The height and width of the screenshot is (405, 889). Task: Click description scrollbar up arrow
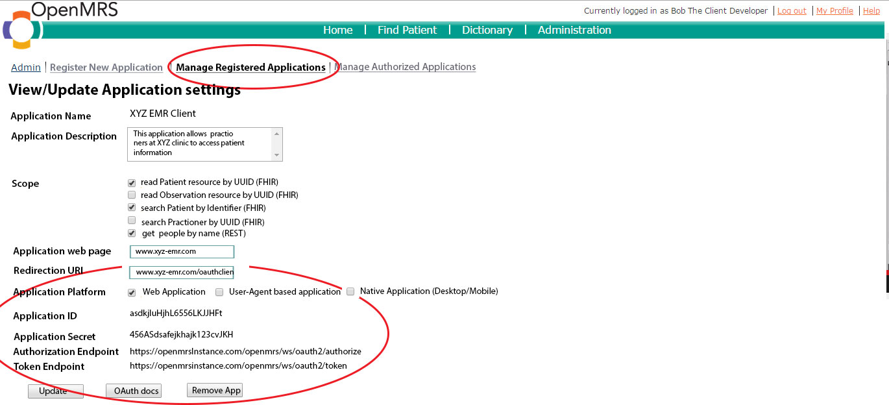[277, 133]
